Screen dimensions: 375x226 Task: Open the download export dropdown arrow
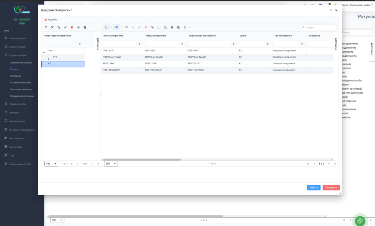coord(189,27)
